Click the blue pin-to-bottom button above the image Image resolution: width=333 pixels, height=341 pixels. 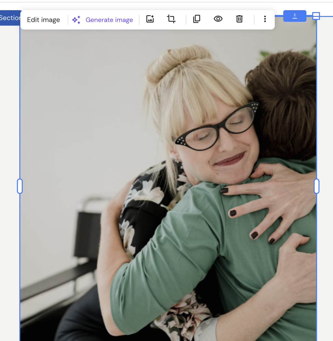(295, 16)
